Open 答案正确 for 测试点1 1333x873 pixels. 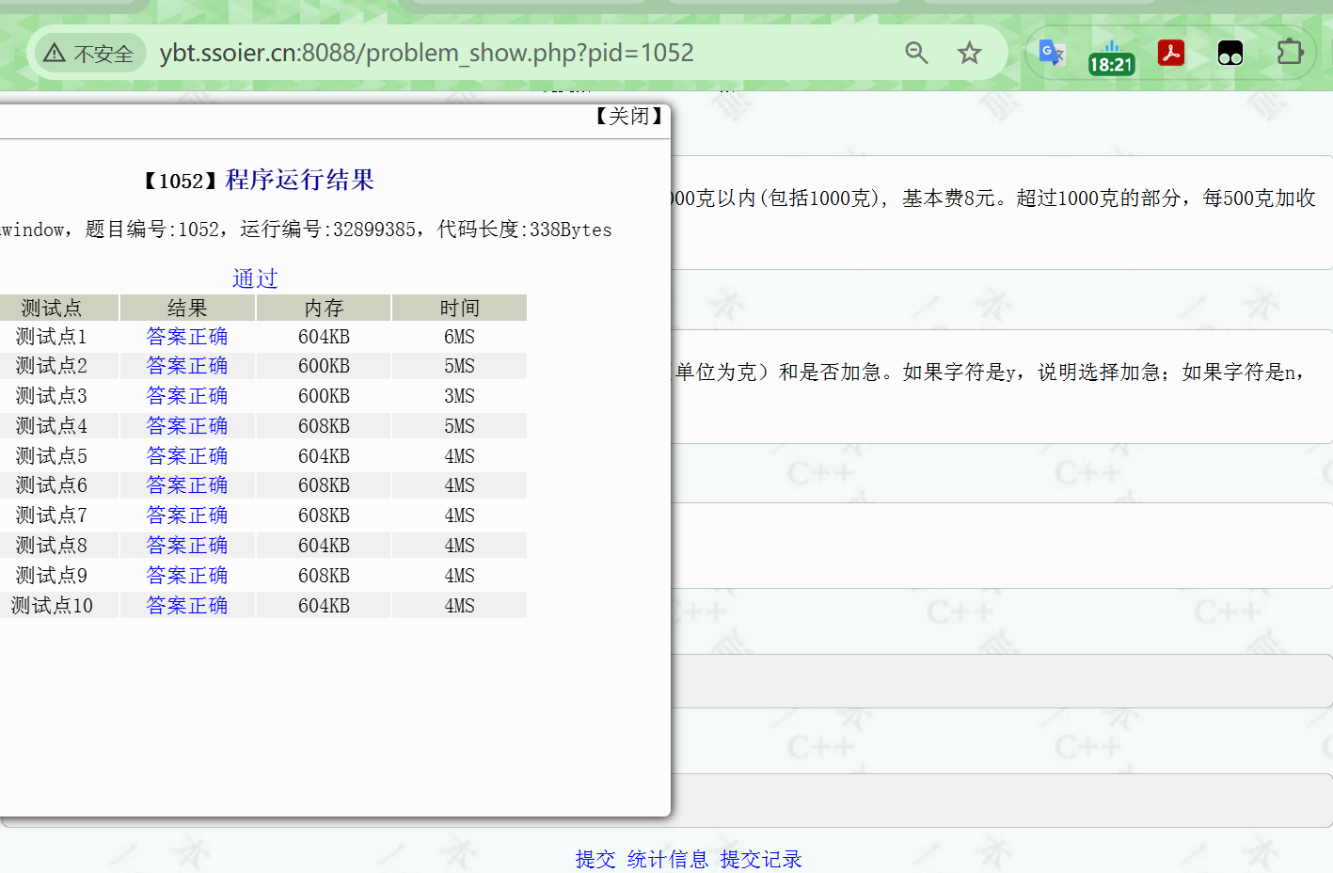(187, 337)
